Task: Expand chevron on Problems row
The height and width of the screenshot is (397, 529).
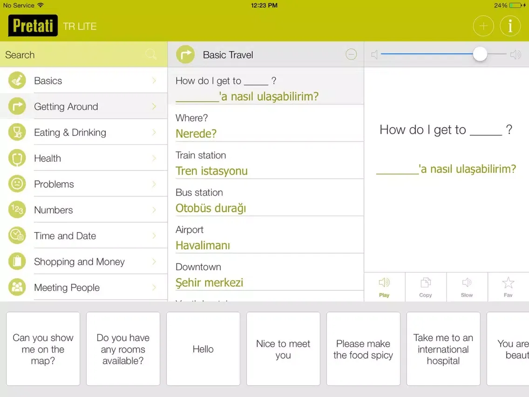Action: pyautogui.click(x=154, y=184)
